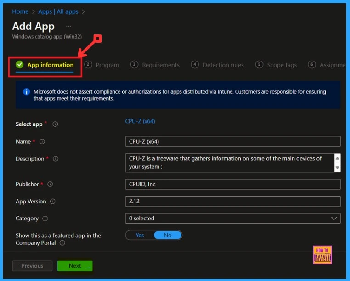Click the info icon beside the Name label
350x281 pixels.
pos(42,142)
